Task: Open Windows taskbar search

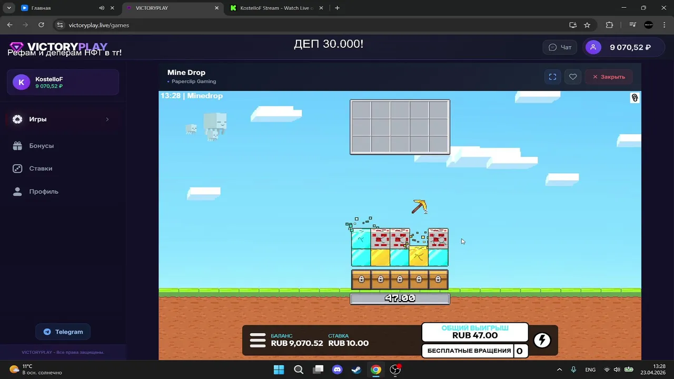Action: 299,370
